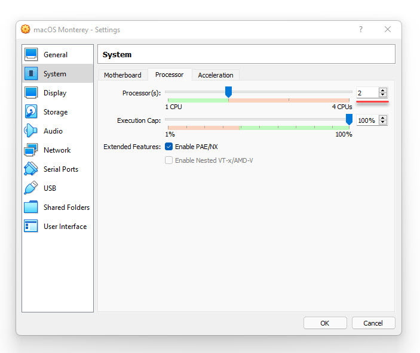Discard changes with Cancel button
420x353 pixels.
click(373, 323)
